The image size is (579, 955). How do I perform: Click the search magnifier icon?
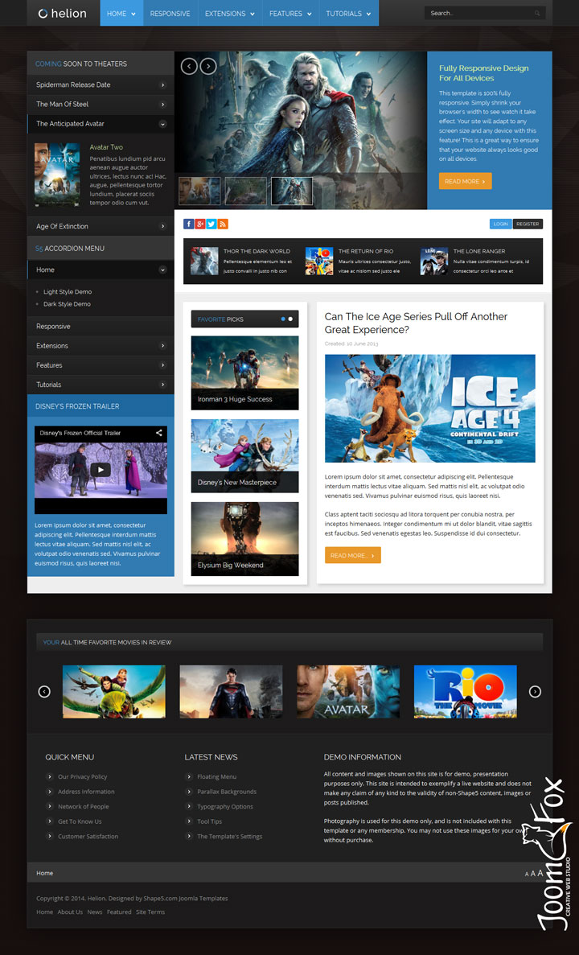coord(538,13)
